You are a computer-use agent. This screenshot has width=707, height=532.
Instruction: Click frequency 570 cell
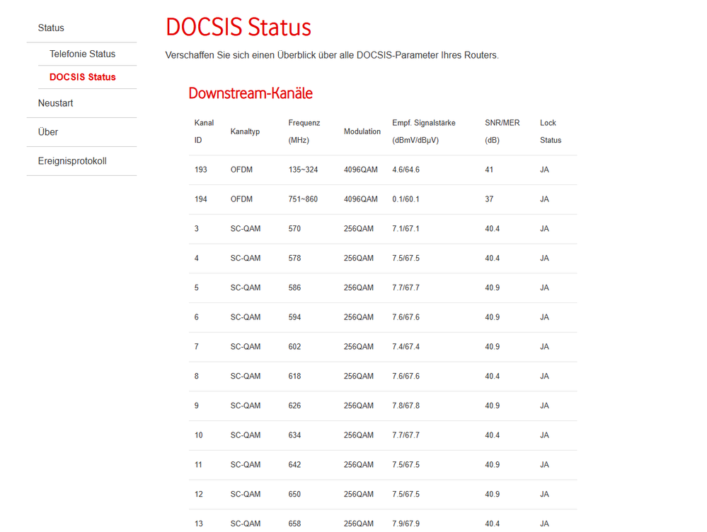(294, 229)
